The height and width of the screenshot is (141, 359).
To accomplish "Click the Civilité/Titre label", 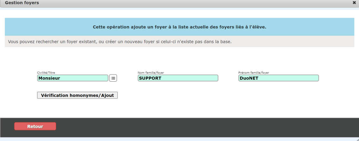I will [x=46, y=73].
